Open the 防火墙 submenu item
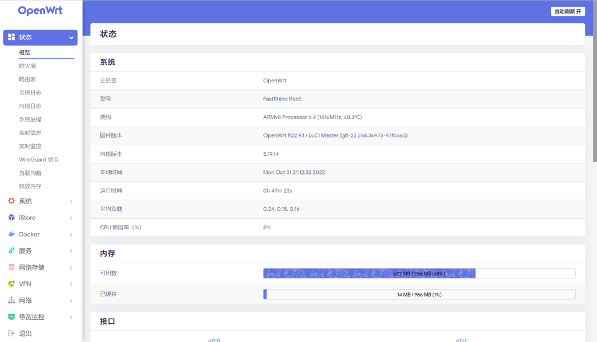597x342 pixels. click(x=27, y=66)
